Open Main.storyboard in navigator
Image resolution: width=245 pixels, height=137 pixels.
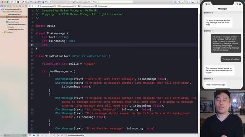pos(14,19)
